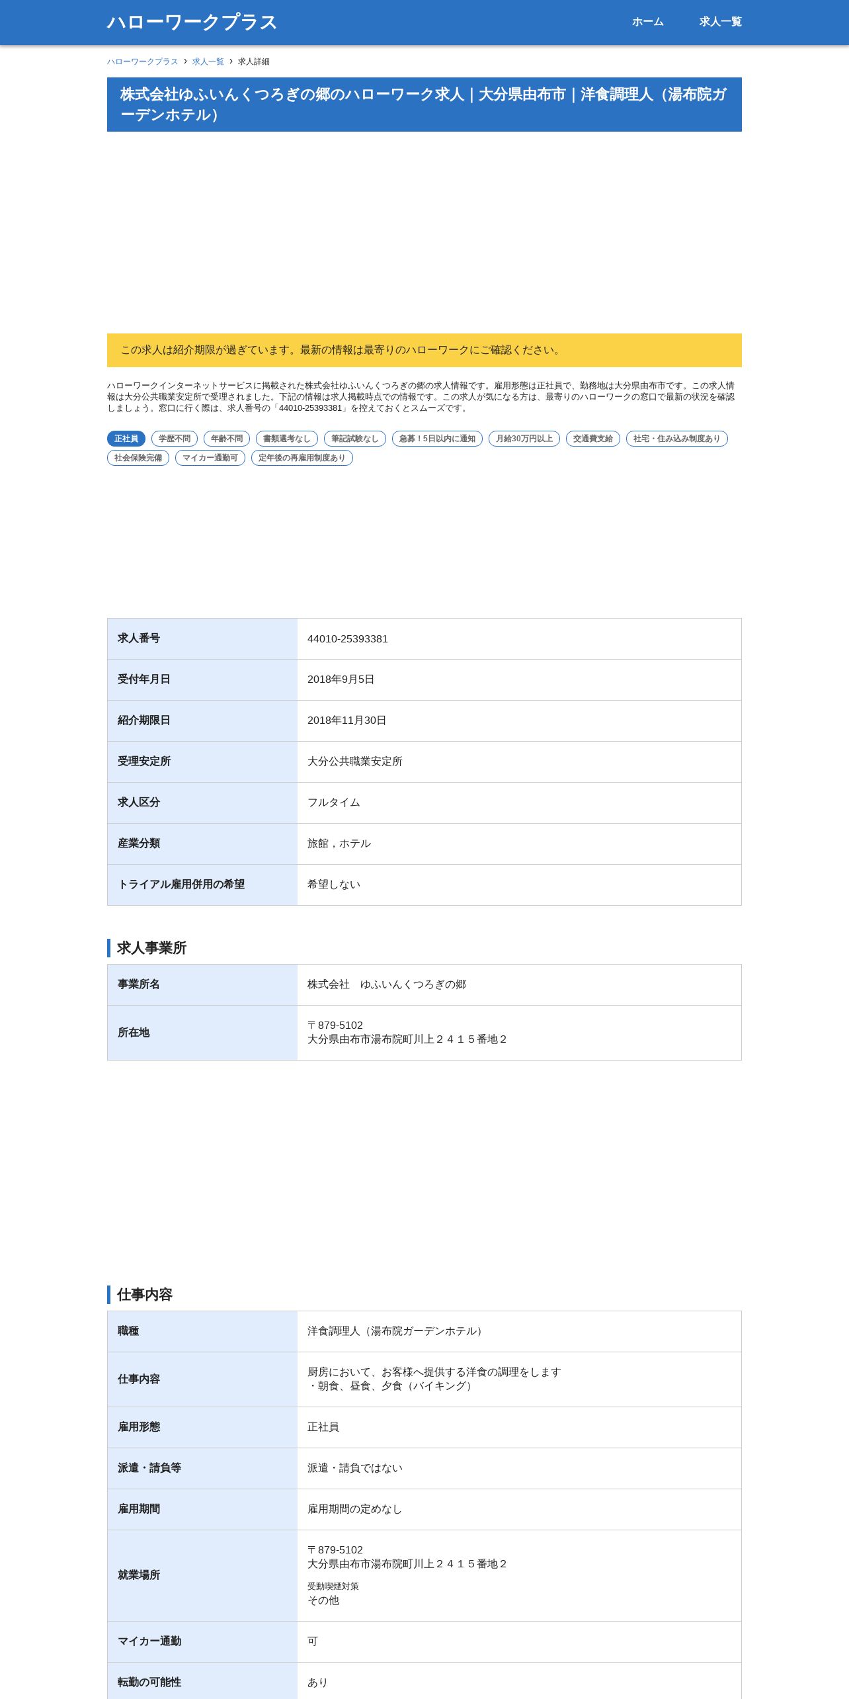Viewport: 849px width, 1699px height.
Task: Select the 正社員 tag
Action: pyautogui.click(x=126, y=439)
